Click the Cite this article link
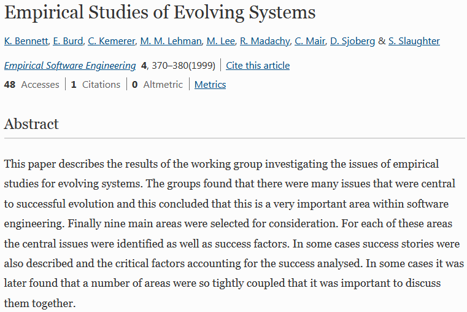The height and width of the screenshot is (312, 467). pyautogui.click(x=258, y=66)
